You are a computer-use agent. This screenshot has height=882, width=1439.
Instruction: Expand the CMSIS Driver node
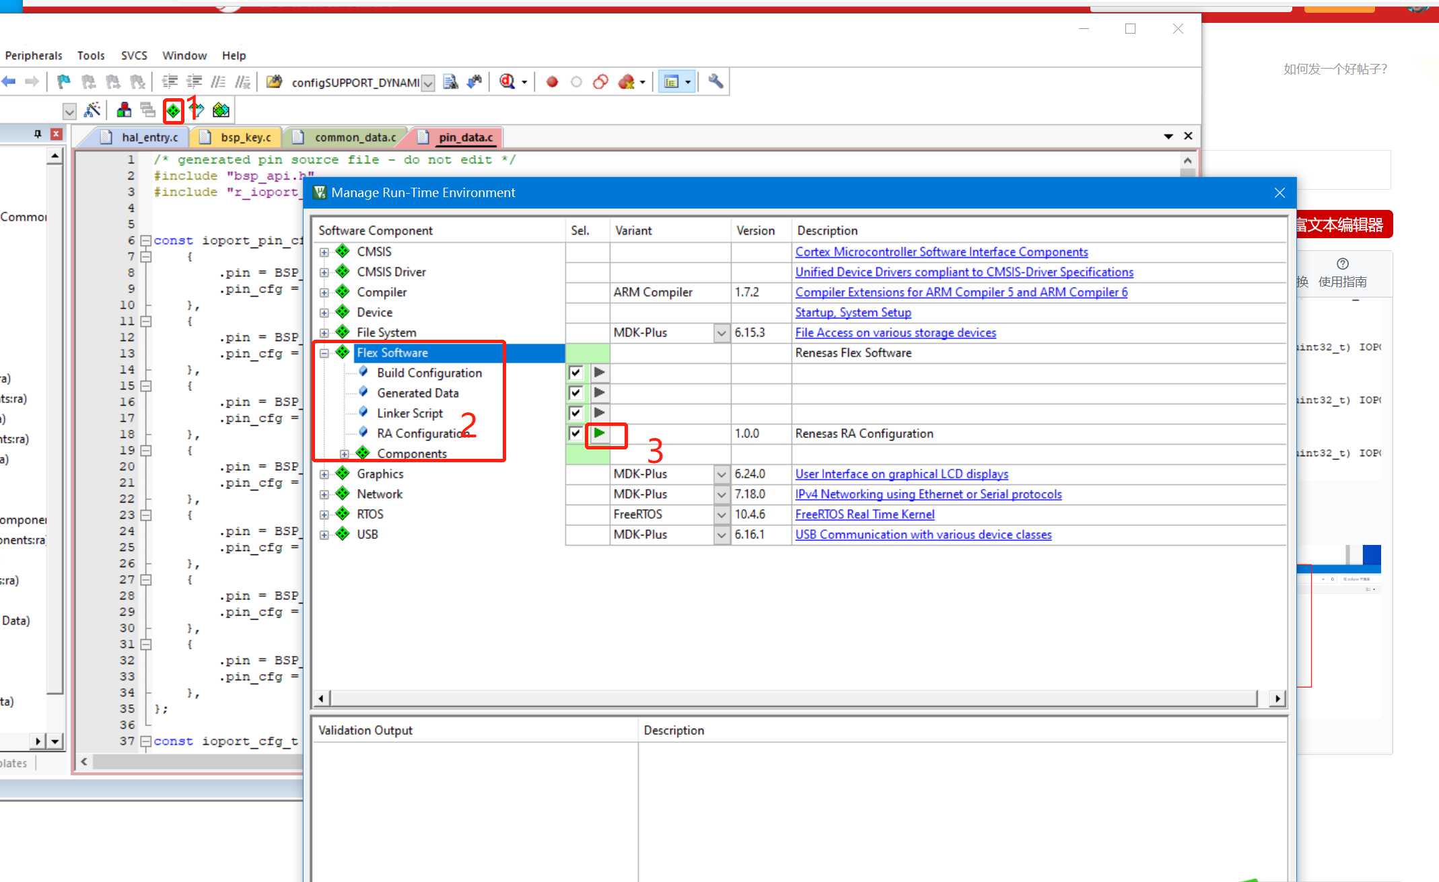point(324,272)
